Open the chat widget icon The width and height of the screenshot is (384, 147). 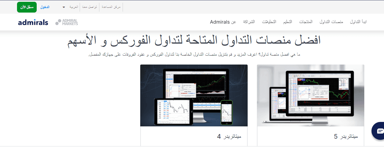pos(379,131)
